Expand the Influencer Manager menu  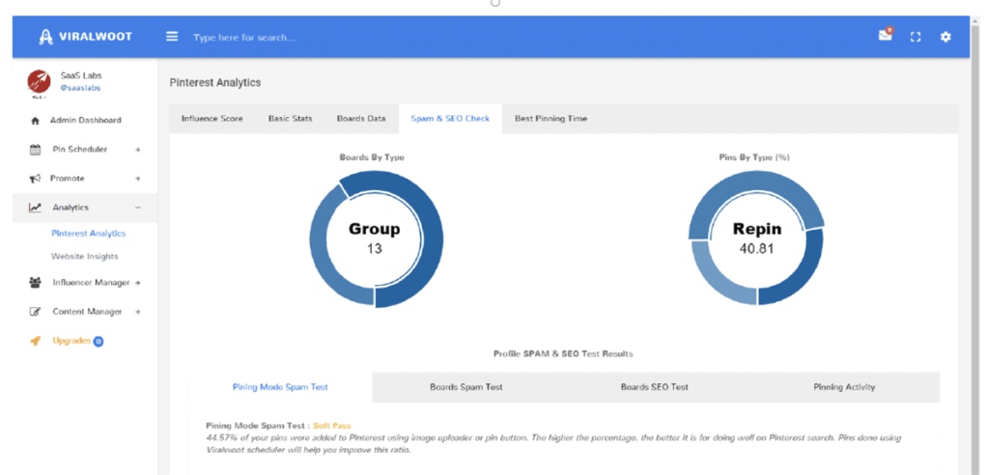(138, 283)
